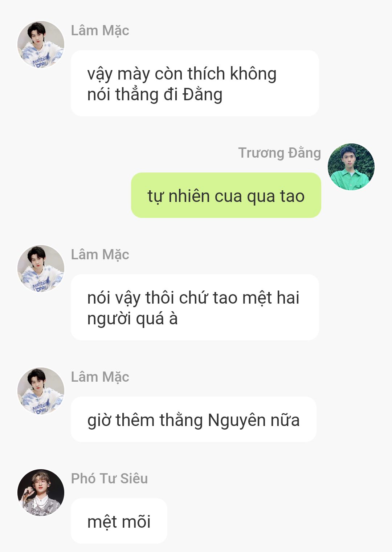Select the green bubble 'tự nhiên cua qua tao'
This screenshot has width=392, height=552.
(x=226, y=195)
